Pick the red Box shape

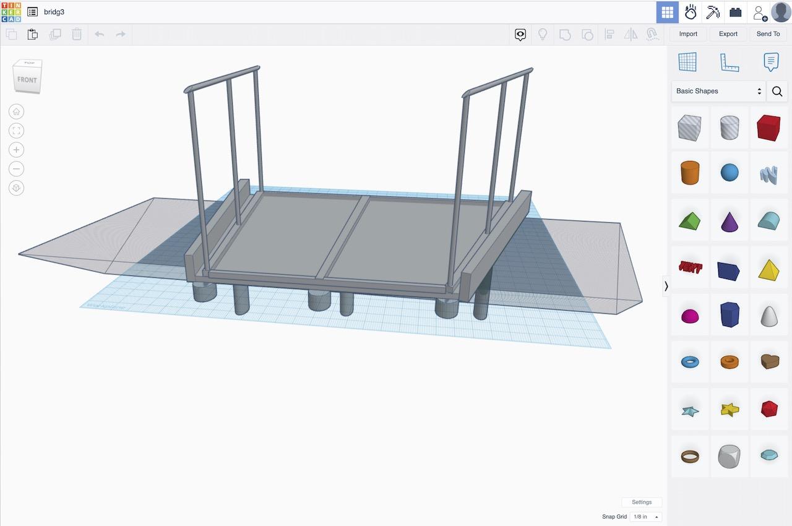coord(769,127)
